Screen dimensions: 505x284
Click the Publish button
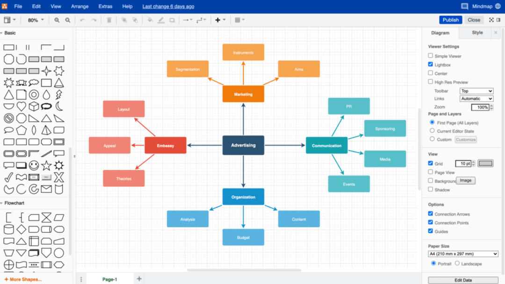coord(450,20)
